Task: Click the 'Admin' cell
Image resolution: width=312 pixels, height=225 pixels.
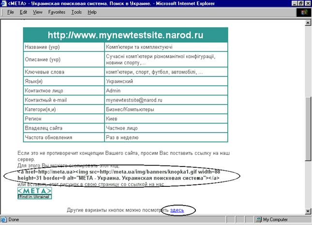Action: point(166,90)
